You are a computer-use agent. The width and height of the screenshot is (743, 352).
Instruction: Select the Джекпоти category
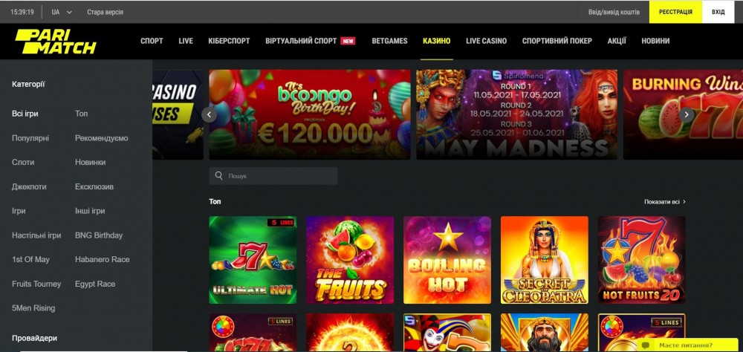click(x=30, y=186)
